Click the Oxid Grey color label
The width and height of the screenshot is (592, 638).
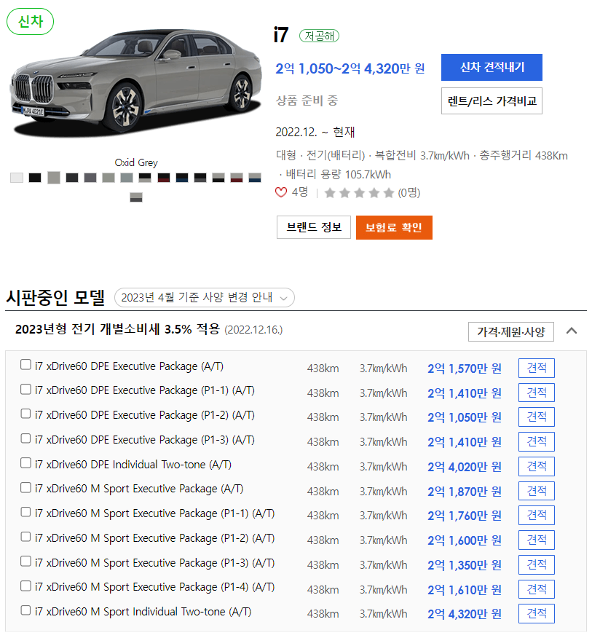(x=136, y=162)
